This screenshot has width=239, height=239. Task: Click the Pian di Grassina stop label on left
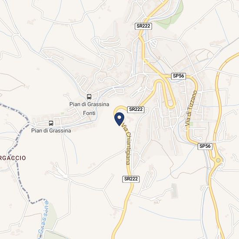51,130
